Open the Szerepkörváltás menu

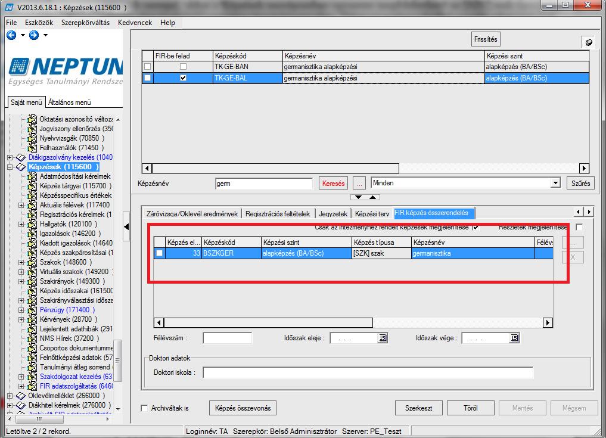[x=85, y=23]
